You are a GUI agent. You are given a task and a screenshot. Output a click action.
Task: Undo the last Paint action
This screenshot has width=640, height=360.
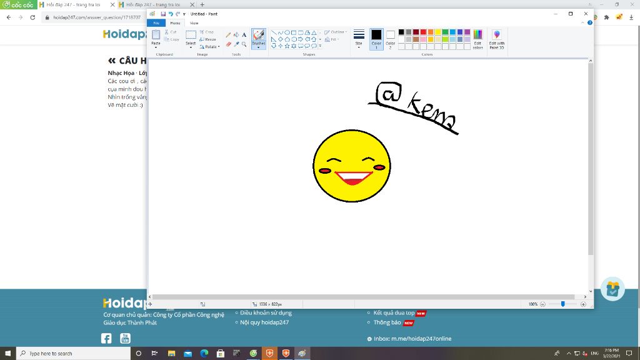171,14
